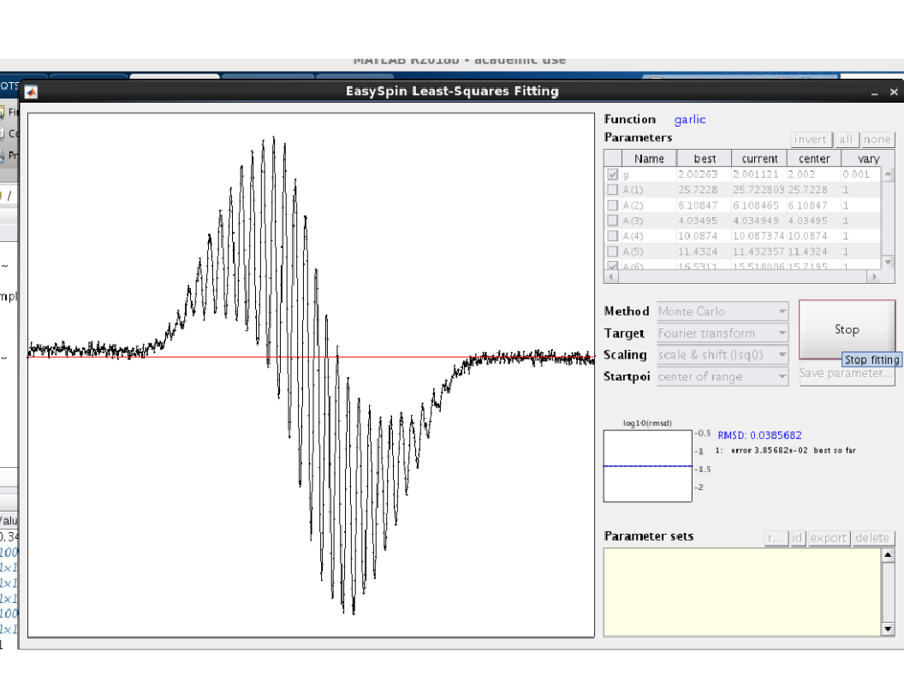Select the A(1) current value 25.722803
This screenshot has width=904, height=698.
coord(759,190)
